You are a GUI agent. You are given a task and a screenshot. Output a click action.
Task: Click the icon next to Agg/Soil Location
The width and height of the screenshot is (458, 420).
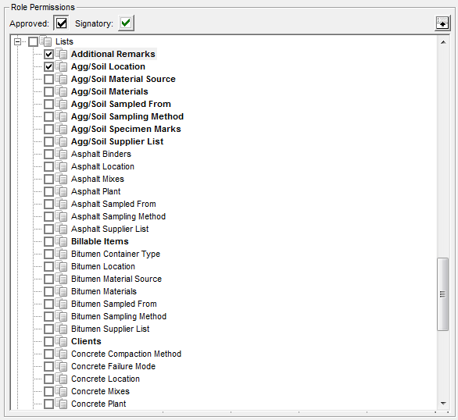(x=61, y=66)
